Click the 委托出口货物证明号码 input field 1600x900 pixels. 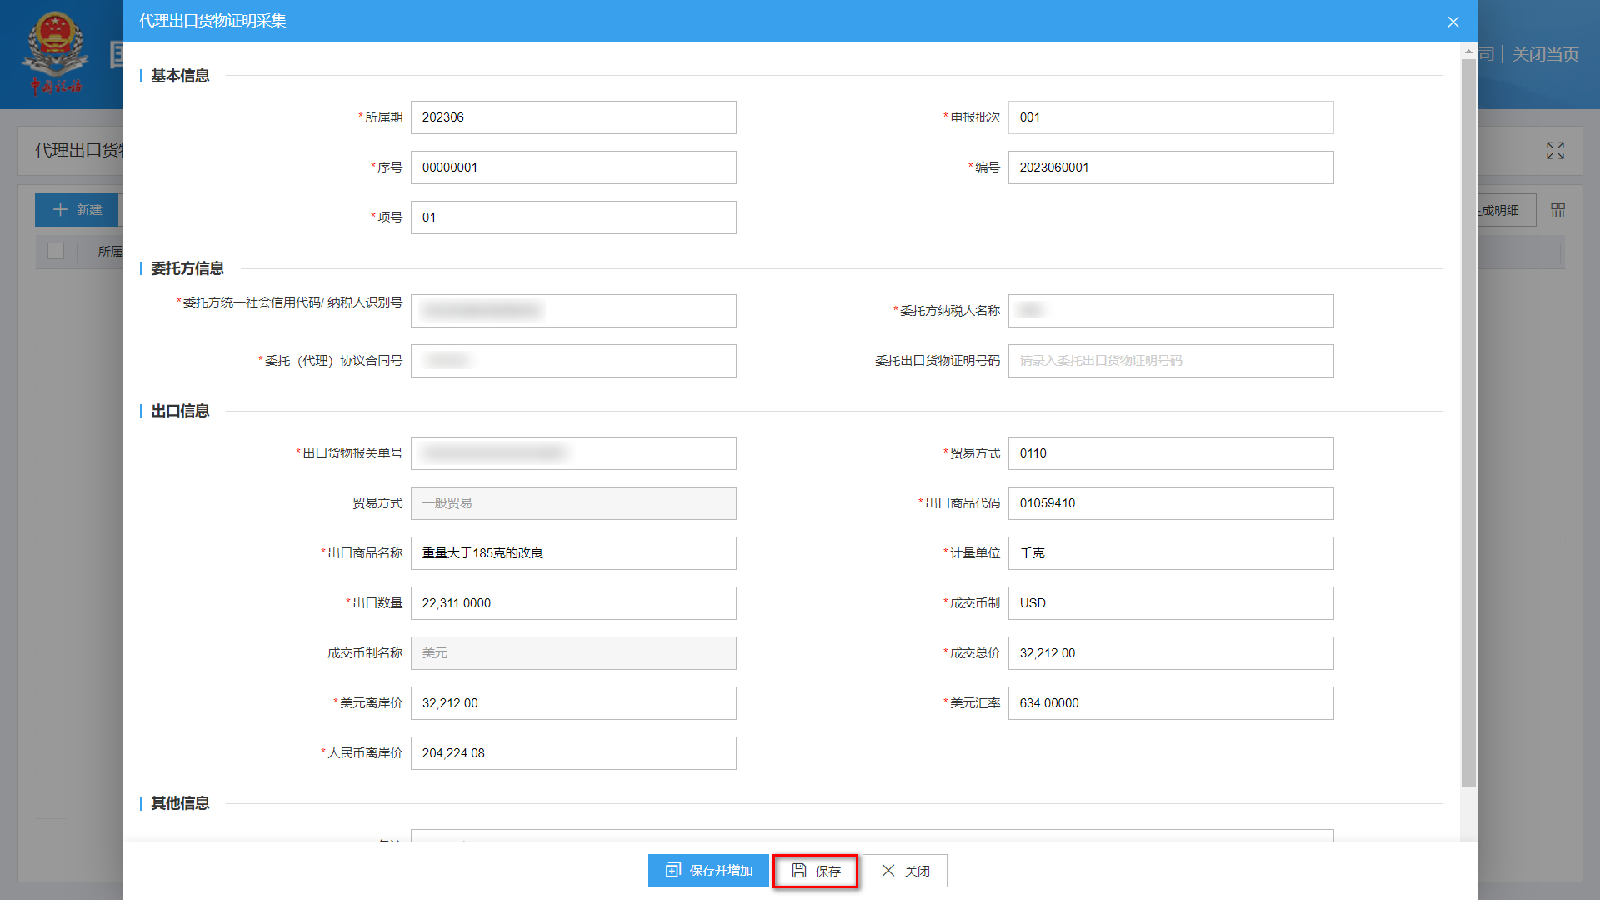point(1170,361)
